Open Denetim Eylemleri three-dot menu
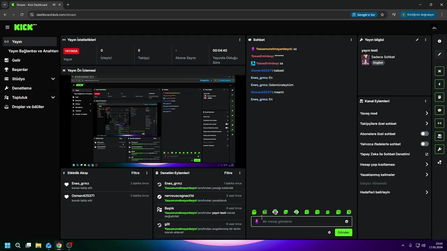The height and width of the screenshot is (251, 447). [240, 173]
